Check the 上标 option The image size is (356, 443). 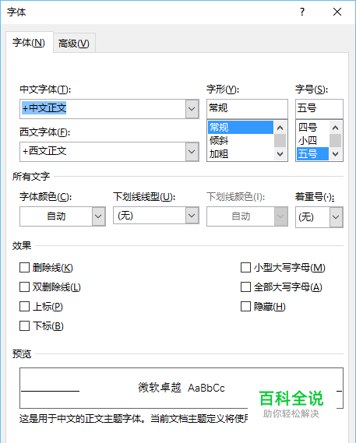24,306
